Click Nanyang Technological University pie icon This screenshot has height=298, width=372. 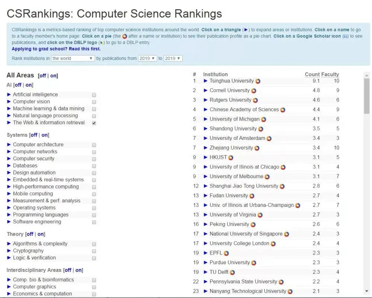pos(290,292)
